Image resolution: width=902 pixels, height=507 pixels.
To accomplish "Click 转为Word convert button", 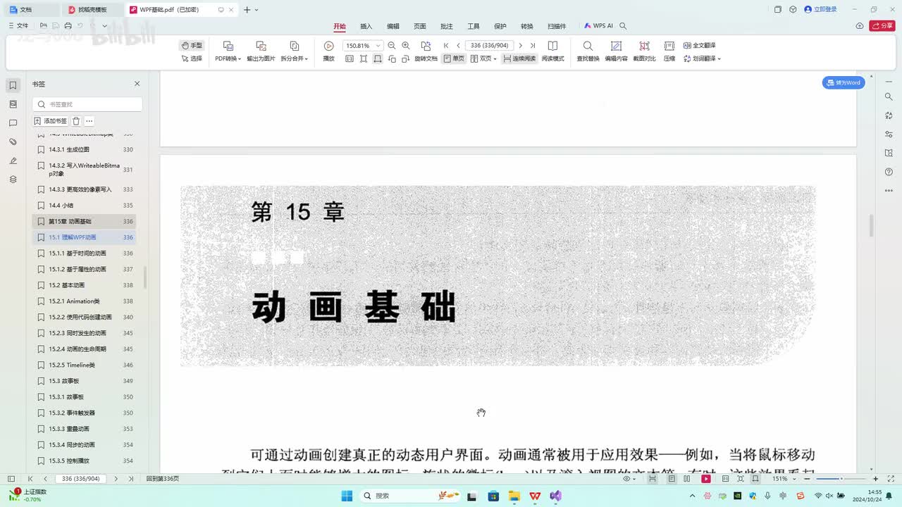I will [x=844, y=82].
